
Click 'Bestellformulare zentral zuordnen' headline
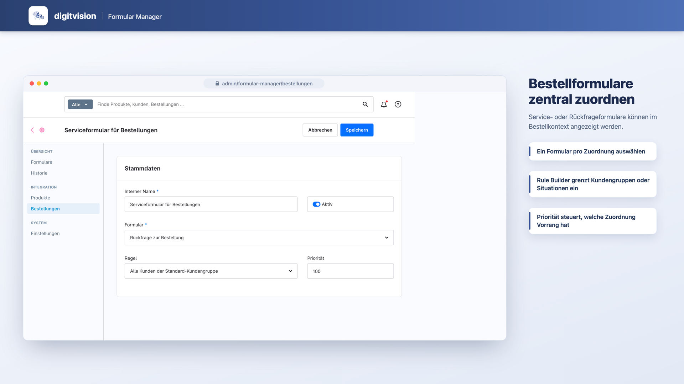click(x=581, y=91)
